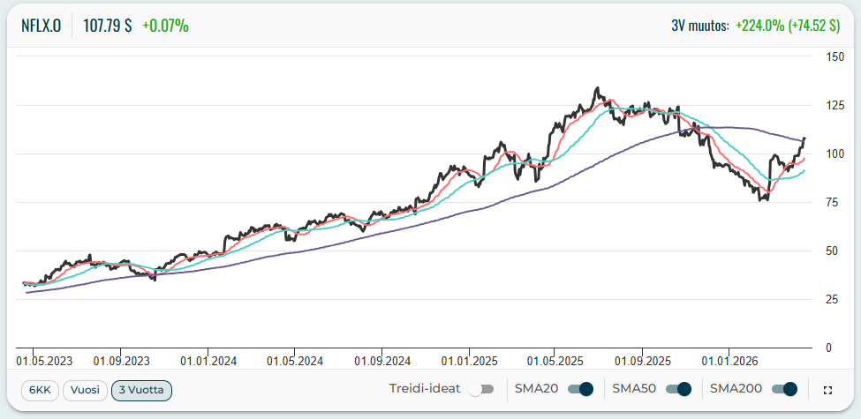Click the 01.01.2025 x-axis date label
The image size is (861, 419).
(x=470, y=361)
